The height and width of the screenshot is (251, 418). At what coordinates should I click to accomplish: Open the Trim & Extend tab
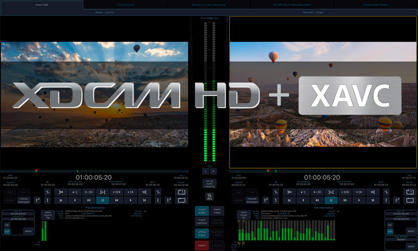pos(125,5)
